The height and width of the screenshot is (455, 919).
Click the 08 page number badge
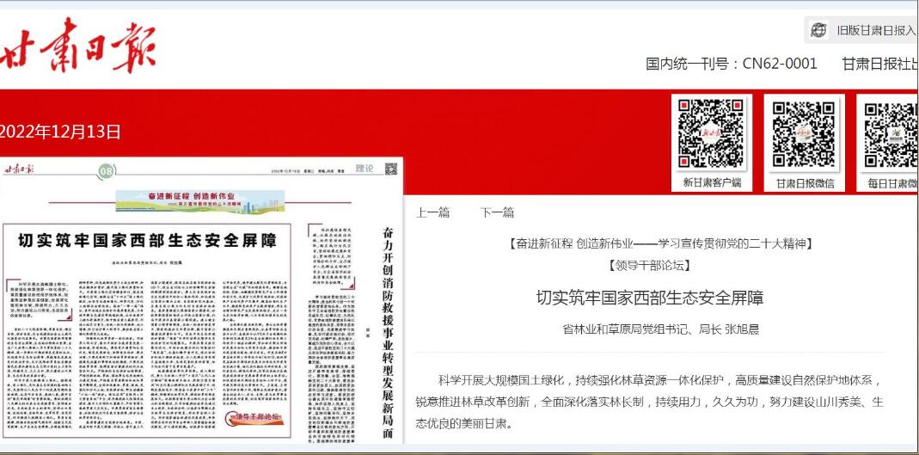pos(106,171)
